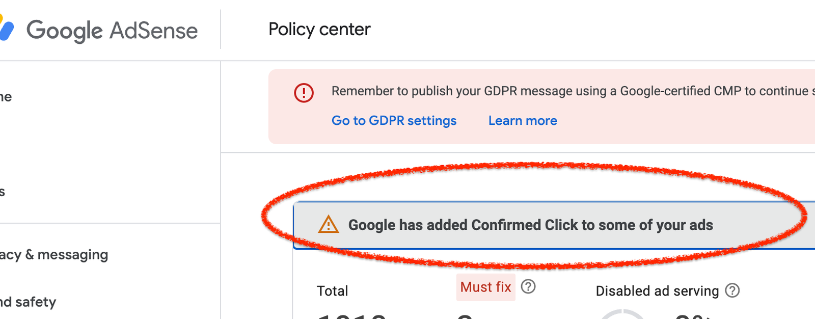This screenshot has width=815, height=319.
Task: Click the Must fix filter label
Action: (485, 287)
